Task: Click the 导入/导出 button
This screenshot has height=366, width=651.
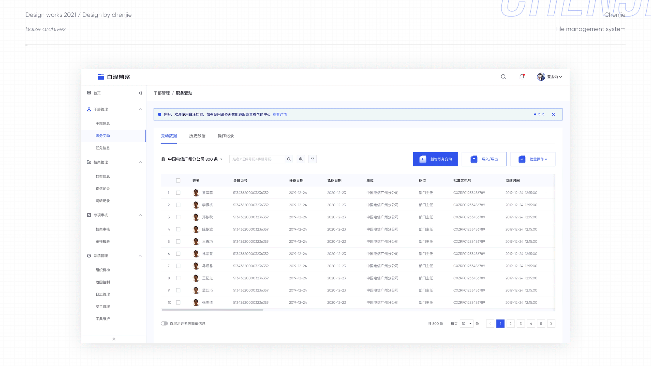Action: click(484, 159)
